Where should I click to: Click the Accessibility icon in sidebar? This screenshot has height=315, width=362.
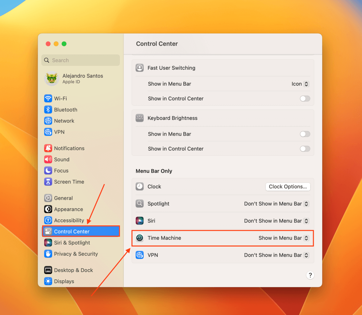[x=48, y=220]
